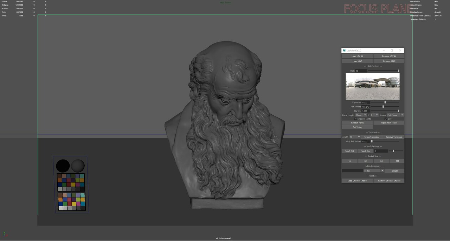Click the Tris count 802320
The width and height of the screenshot is (450, 241).
click(x=20, y=12)
